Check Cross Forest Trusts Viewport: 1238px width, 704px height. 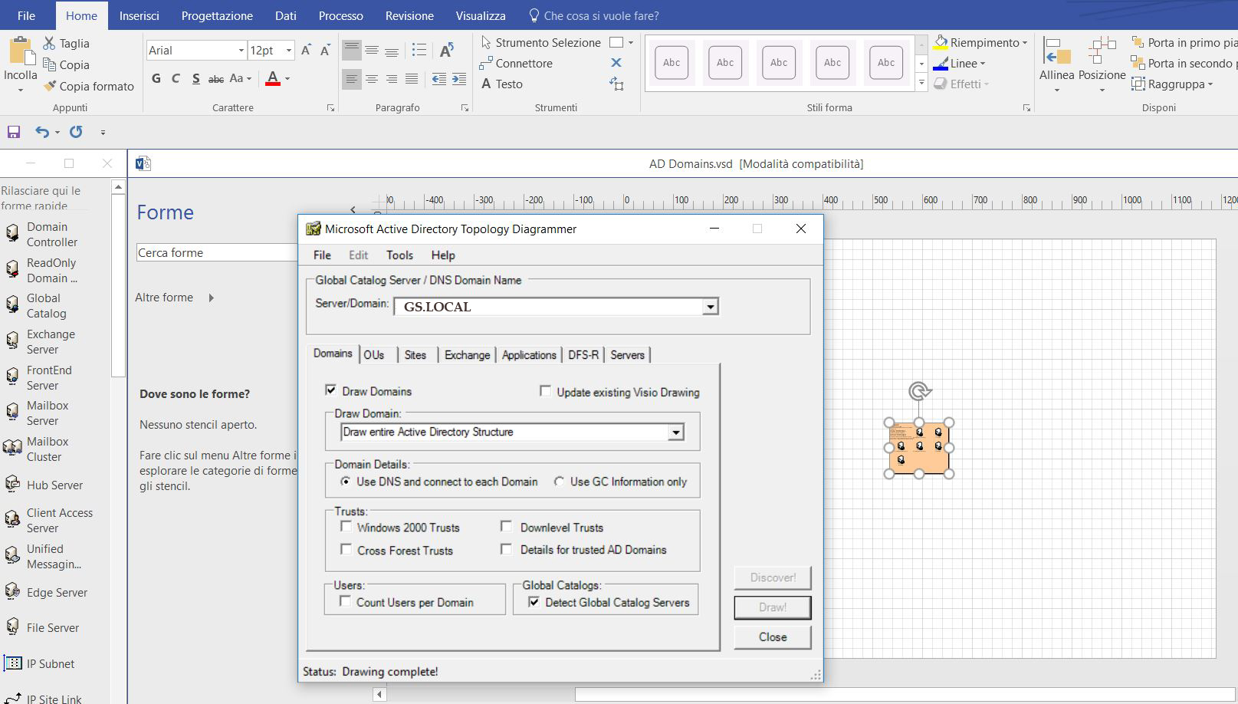coord(346,549)
